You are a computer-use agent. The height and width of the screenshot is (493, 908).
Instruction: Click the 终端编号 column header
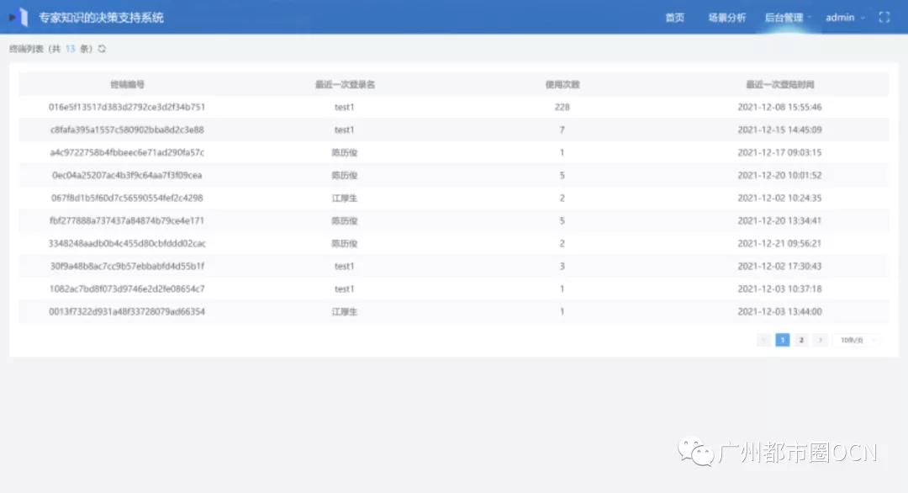127,84
